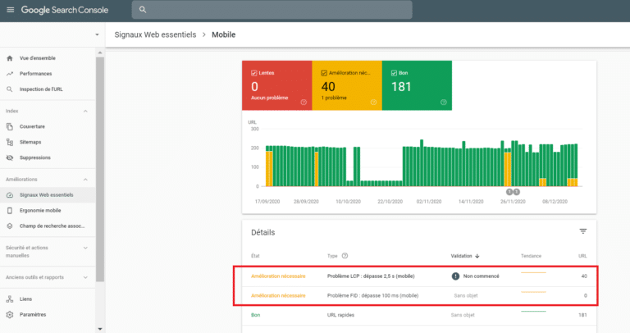
Task: Expand Sécurité et actions manuelles
Action: (x=86, y=247)
